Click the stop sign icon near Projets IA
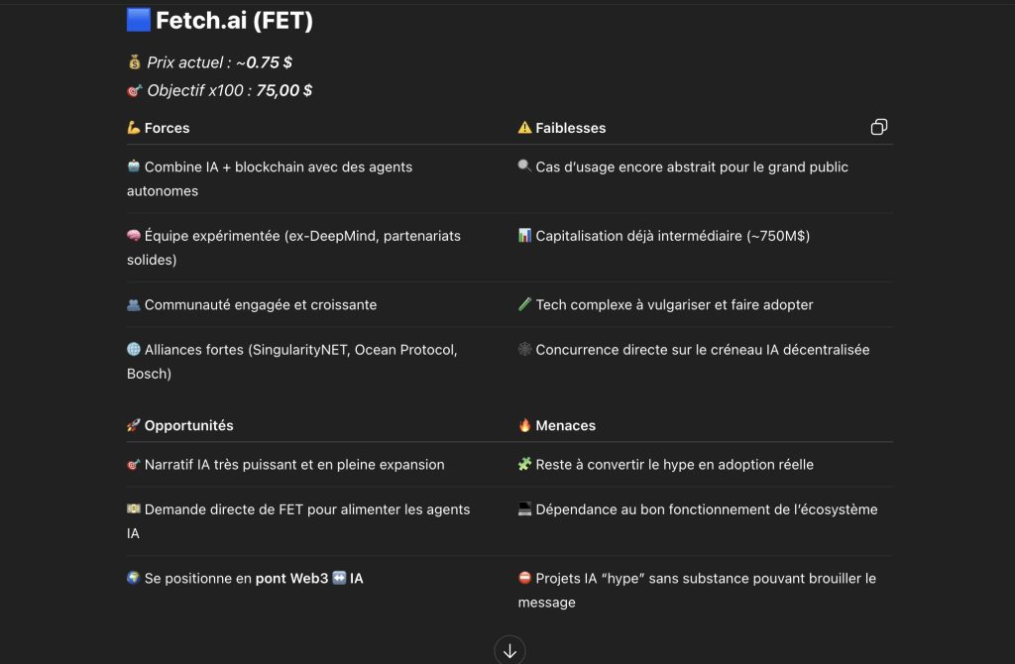This screenshot has width=1015, height=664. [524, 577]
